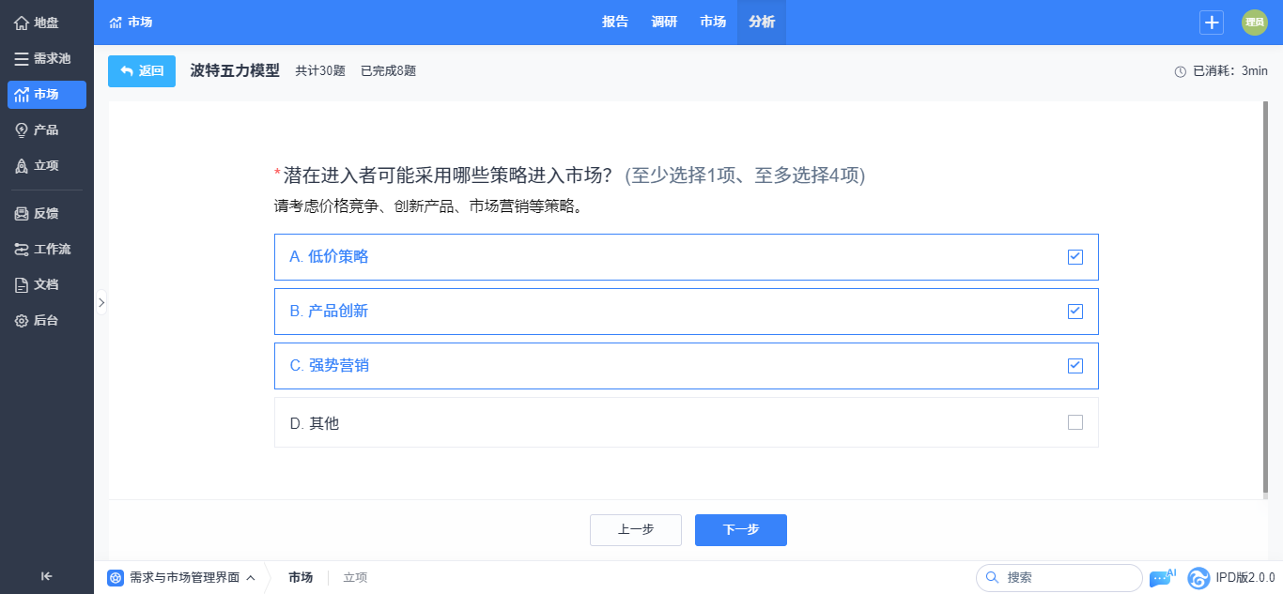Open 后台 gear icon in sidebar
This screenshot has width=1283, height=594.
(22, 320)
